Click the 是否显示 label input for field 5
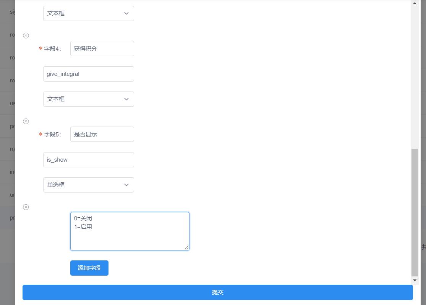This screenshot has width=426, height=305. click(102, 134)
